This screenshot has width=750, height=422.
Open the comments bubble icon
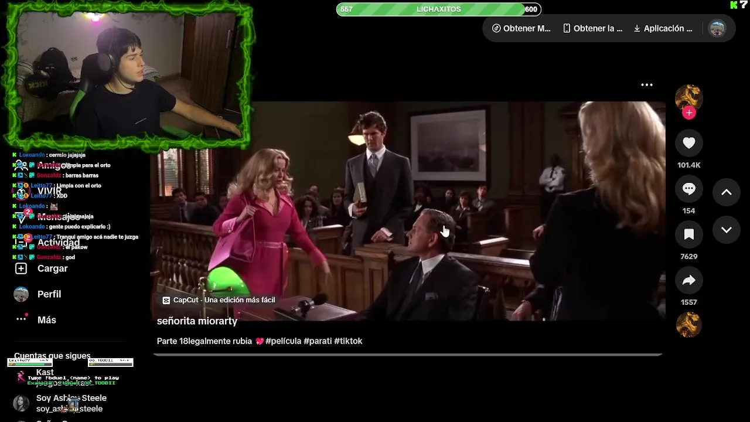tap(688, 189)
